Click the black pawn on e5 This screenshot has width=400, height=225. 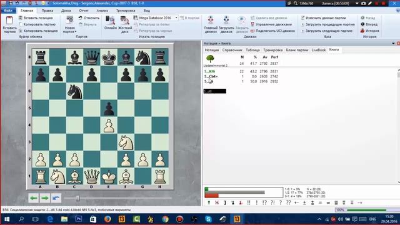tap(109, 108)
